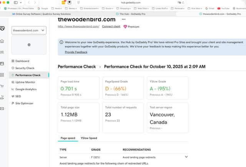Image resolution: width=246 pixels, height=167 pixels.
Task: Open the sidebar dropdown arrow in Safari toolbar
Action: [21, 3]
